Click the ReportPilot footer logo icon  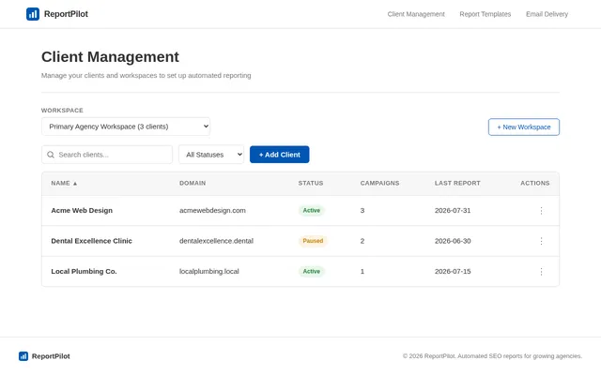pos(23,356)
